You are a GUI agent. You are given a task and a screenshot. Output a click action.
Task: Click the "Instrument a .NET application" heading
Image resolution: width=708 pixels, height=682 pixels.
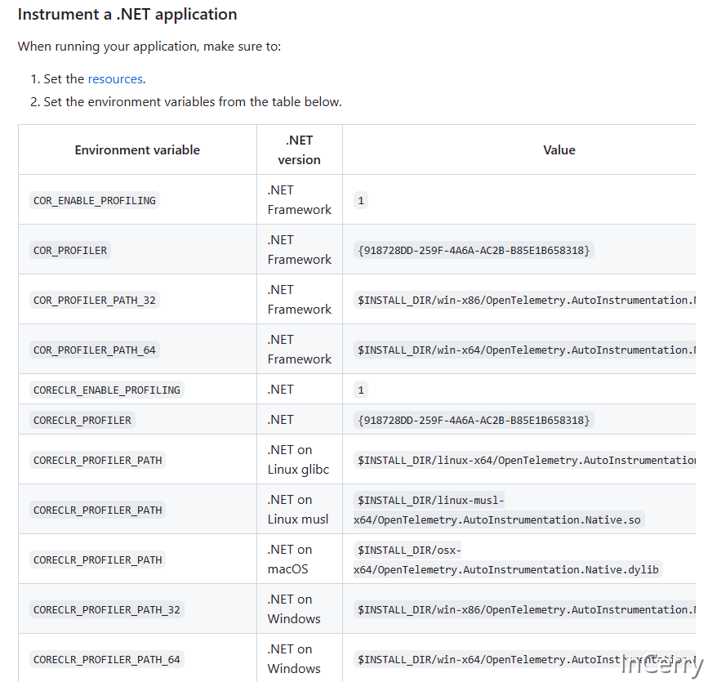click(127, 15)
